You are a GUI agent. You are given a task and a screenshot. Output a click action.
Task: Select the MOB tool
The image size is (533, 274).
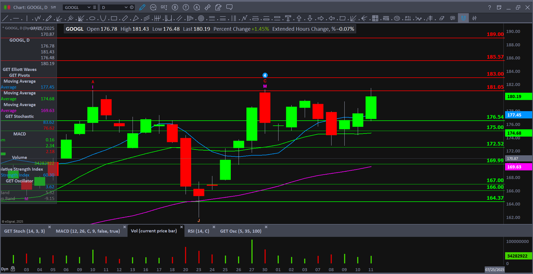(386, 18)
